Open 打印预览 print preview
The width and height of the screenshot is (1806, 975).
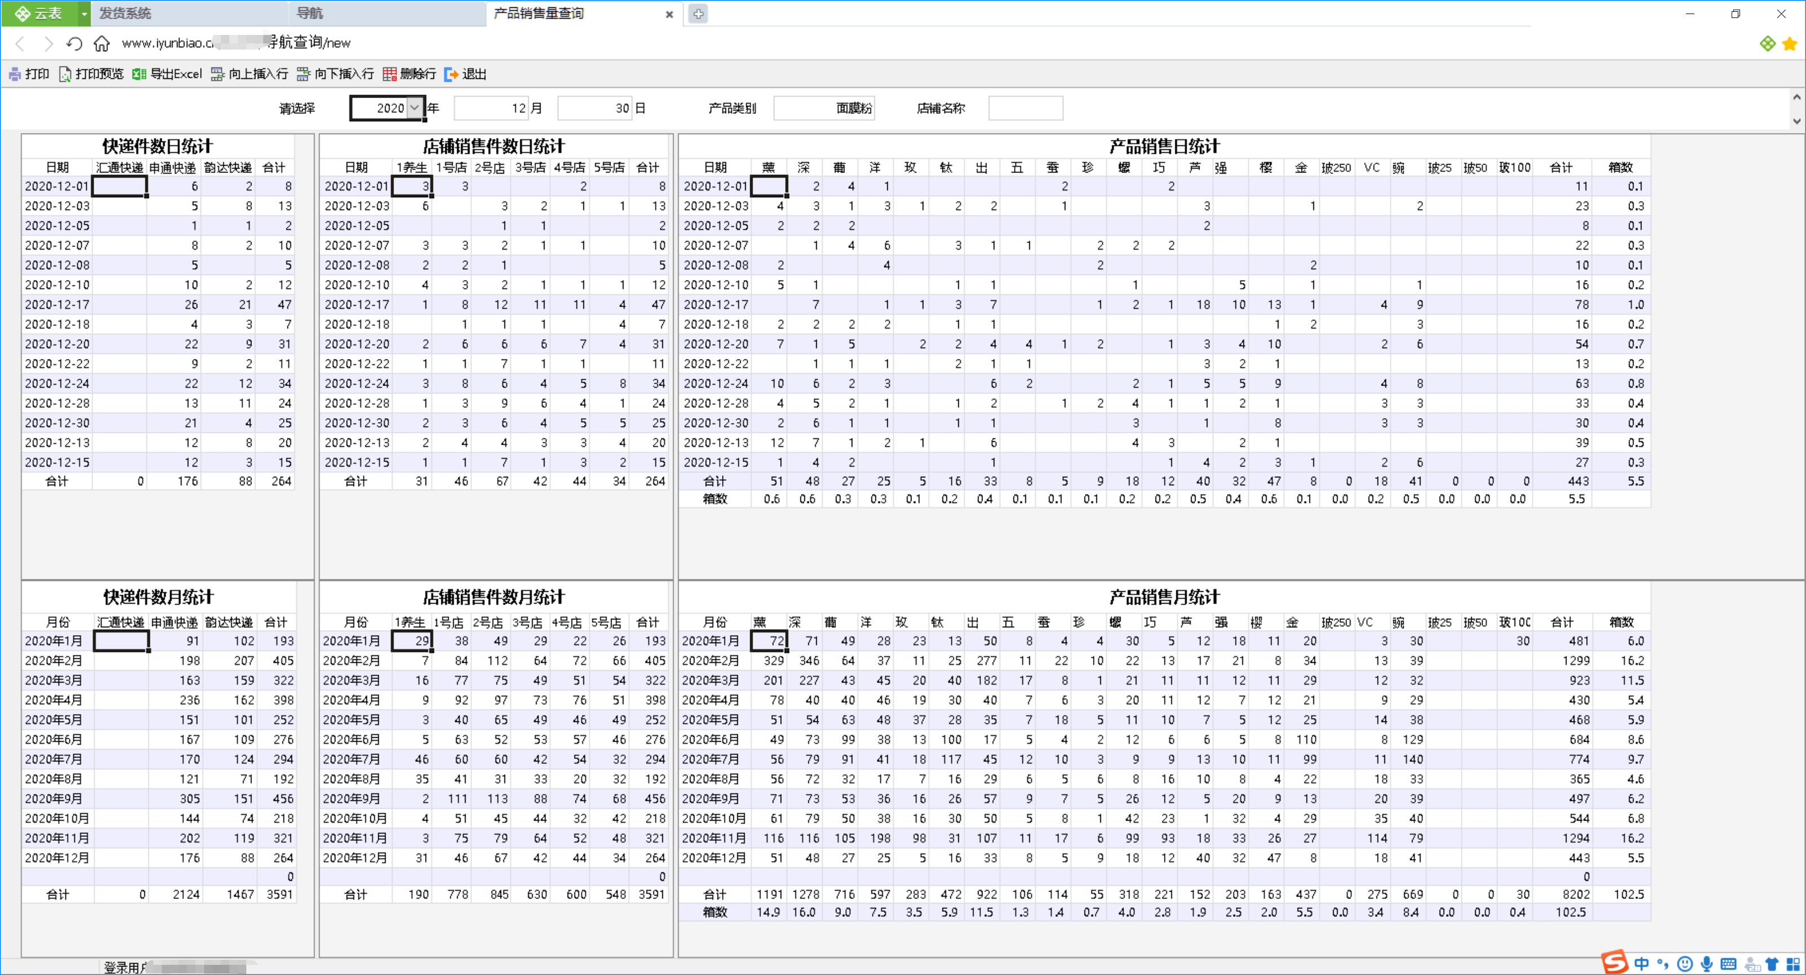[91, 74]
